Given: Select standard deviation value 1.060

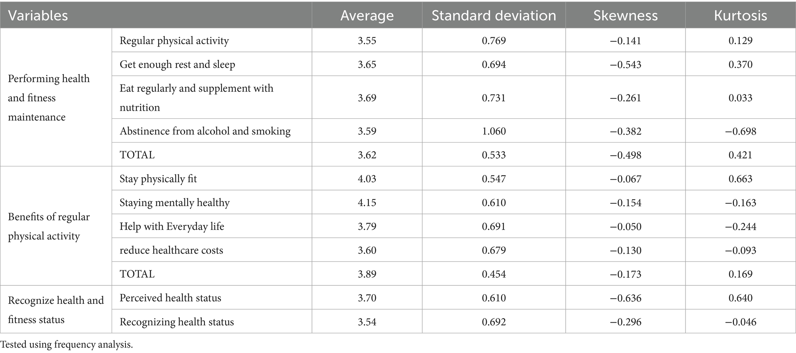Looking at the screenshot, I should [x=494, y=131].
